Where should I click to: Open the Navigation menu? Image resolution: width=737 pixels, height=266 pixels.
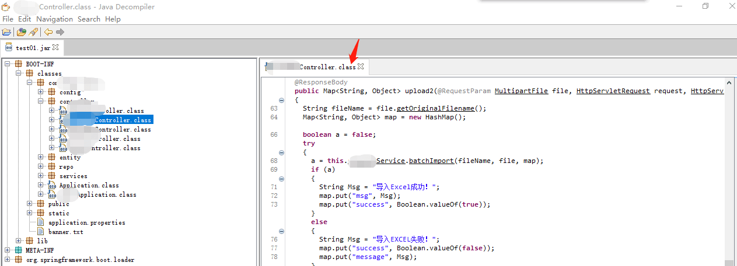click(54, 19)
